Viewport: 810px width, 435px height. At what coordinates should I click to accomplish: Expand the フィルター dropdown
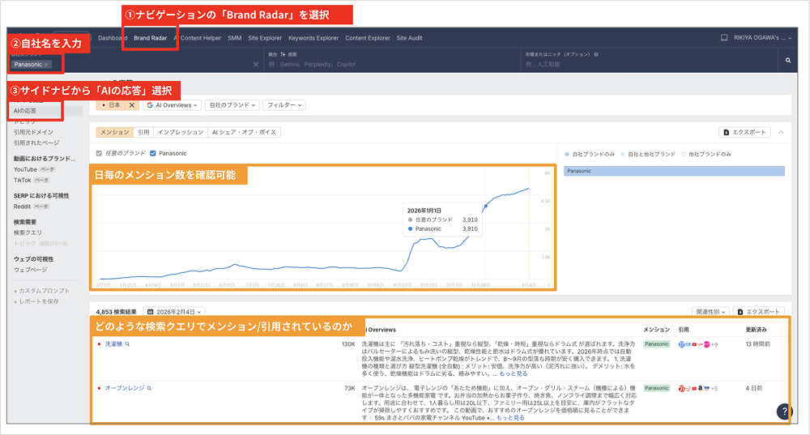(284, 105)
